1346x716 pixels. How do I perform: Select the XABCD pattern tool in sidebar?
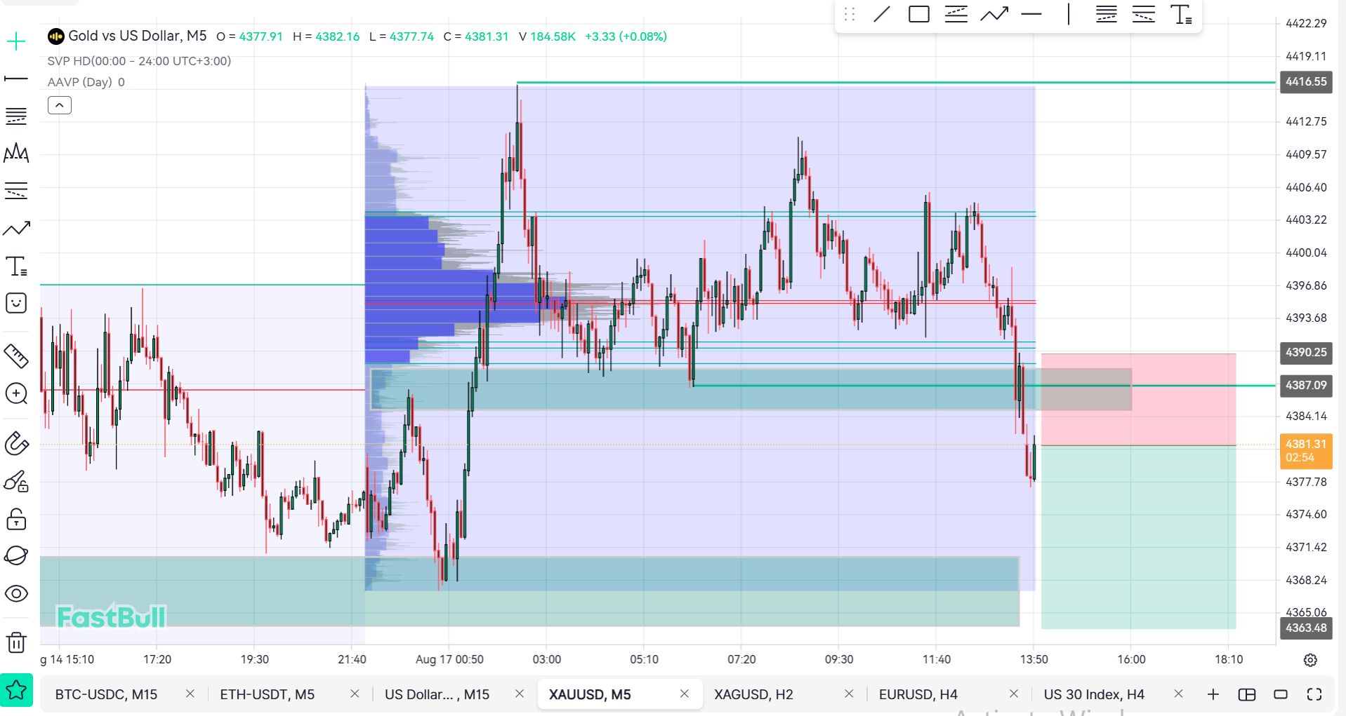point(16,153)
